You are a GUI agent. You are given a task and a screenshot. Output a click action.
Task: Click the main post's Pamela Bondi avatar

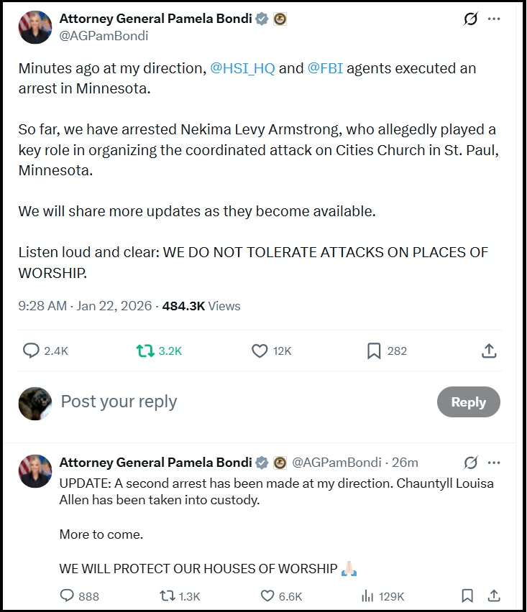point(35,28)
